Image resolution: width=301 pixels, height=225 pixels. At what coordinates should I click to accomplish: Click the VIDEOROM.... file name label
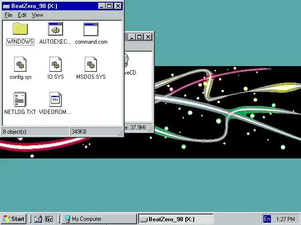pyautogui.click(x=55, y=112)
